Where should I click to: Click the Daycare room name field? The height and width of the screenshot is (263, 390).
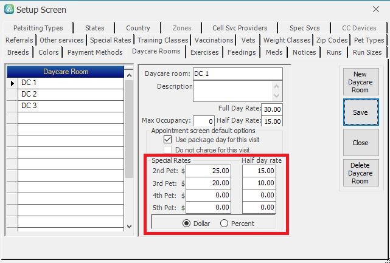[x=237, y=73]
